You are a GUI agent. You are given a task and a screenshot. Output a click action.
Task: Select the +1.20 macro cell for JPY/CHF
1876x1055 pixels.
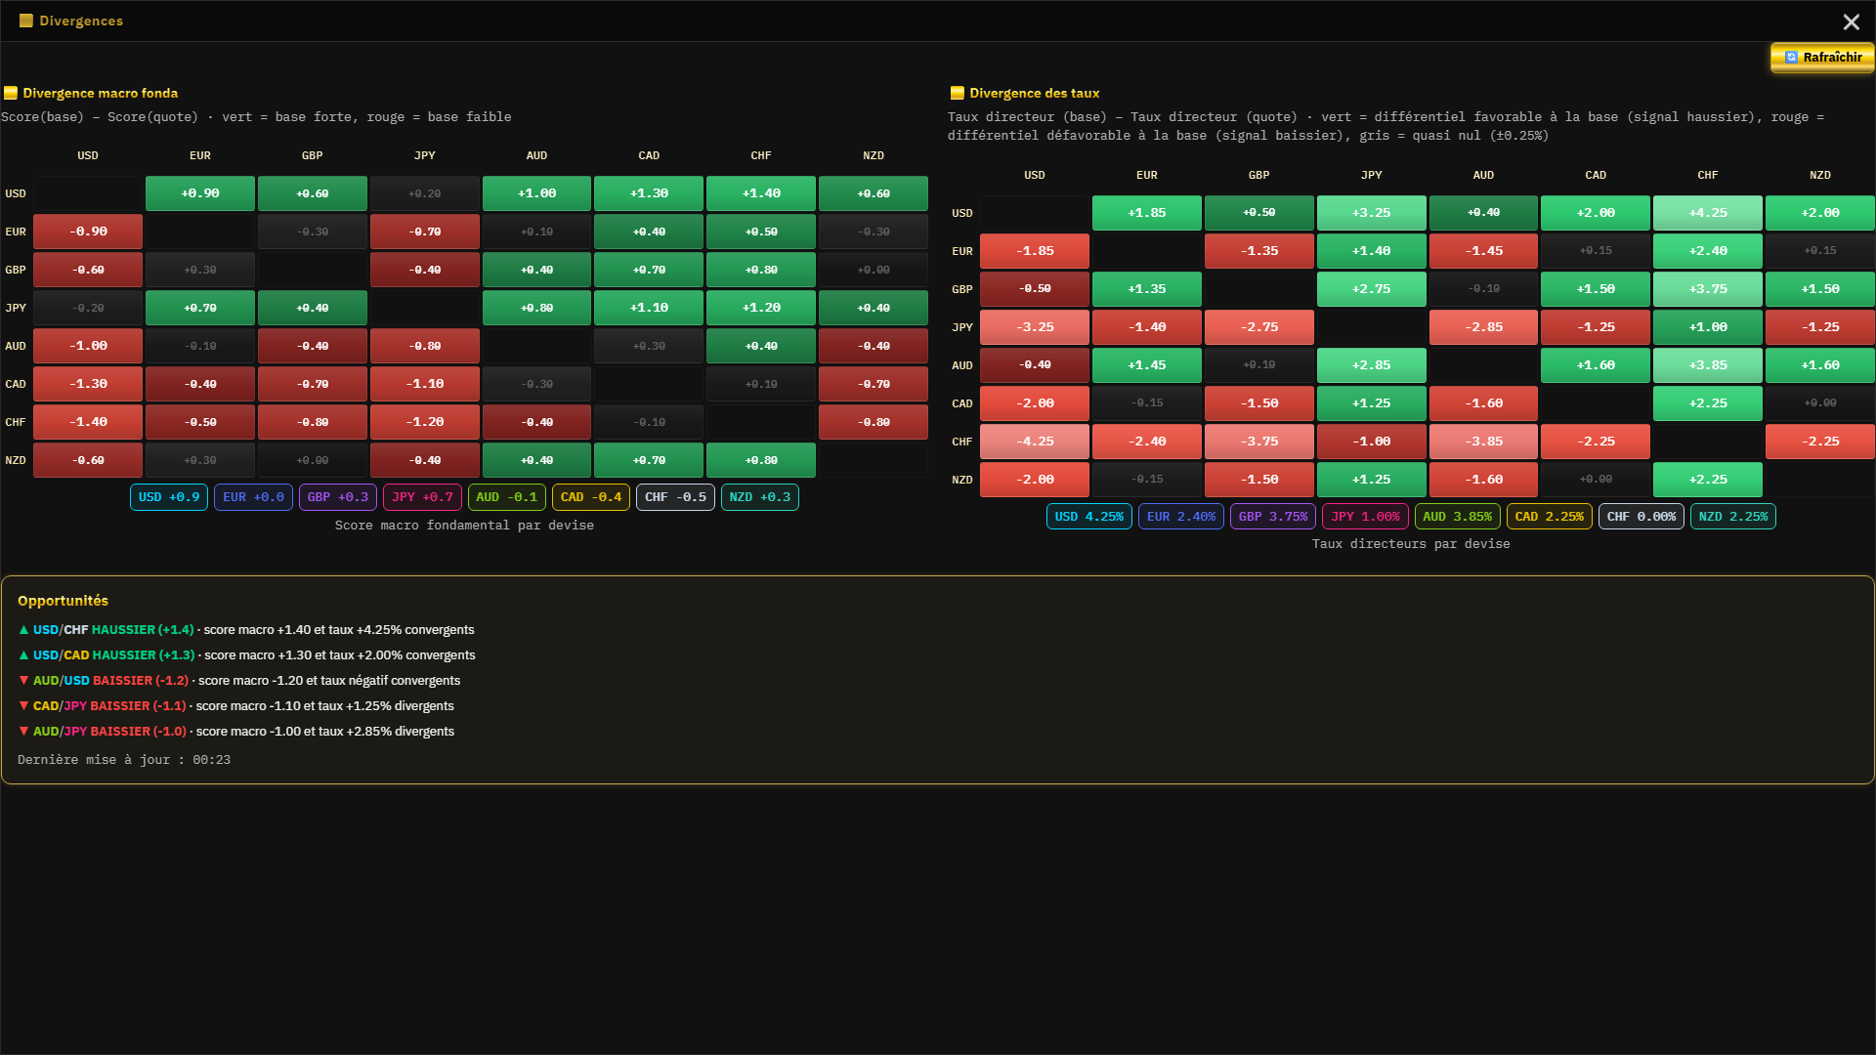click(x=761, y=308)
